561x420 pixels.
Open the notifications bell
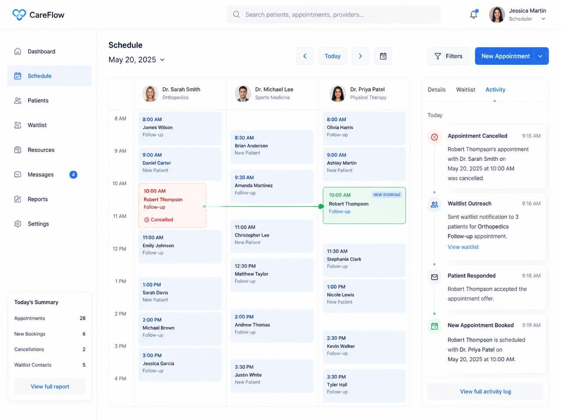(474, 14)
